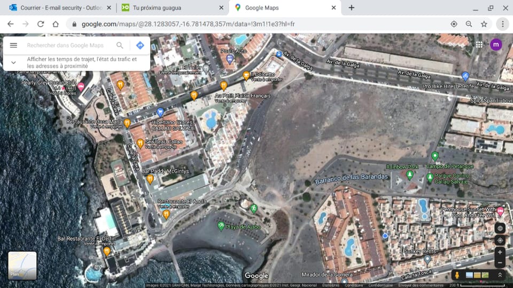Expand the imagery strip chevrons
This screenshot has width=513, height=288.
click(x=500, y=275)
